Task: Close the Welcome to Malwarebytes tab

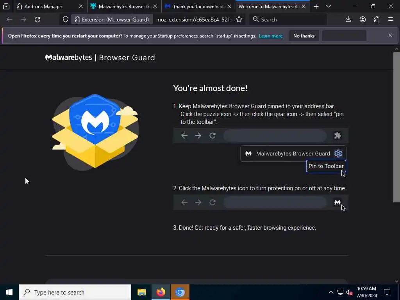Action: click(304, 6)
